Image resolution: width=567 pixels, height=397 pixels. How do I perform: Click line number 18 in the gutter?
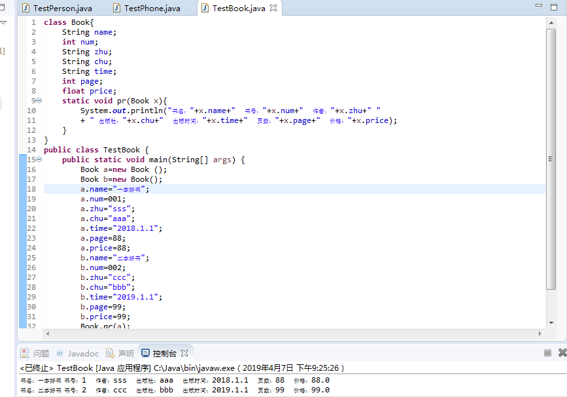(x=31, y=189)
